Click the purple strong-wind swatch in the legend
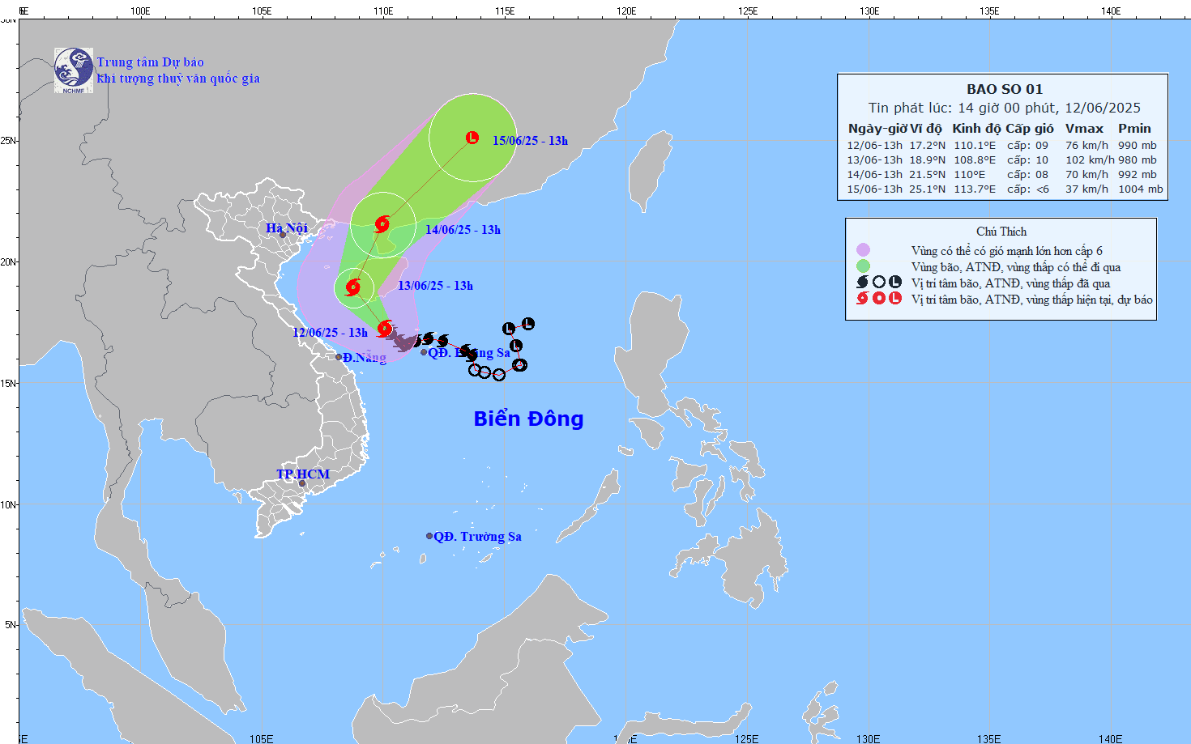Screen dimensions: 1191x744 pyautogui.click(x=863, y=249)
